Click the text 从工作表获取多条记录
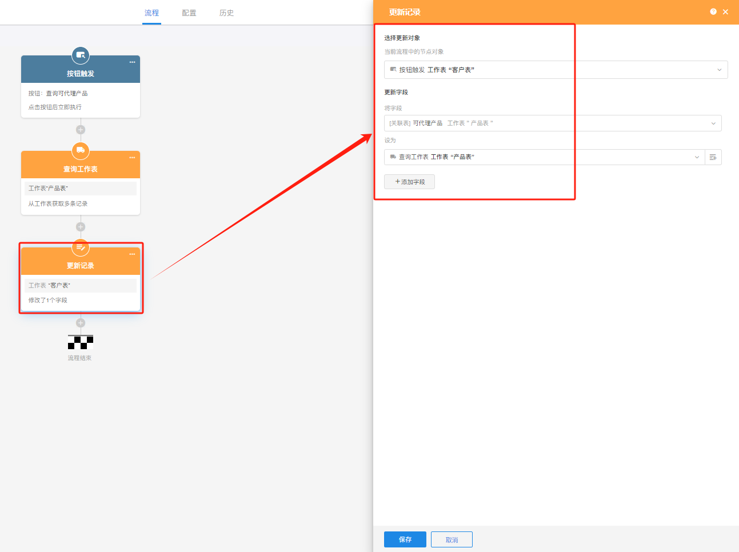This screenshot has width=739, height=552. [58, 203]
